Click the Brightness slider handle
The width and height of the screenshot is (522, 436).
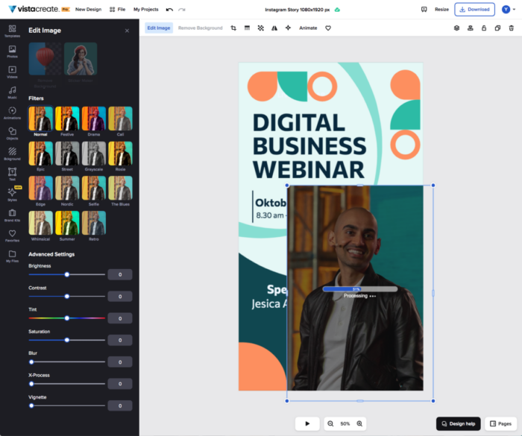(66, 274)
